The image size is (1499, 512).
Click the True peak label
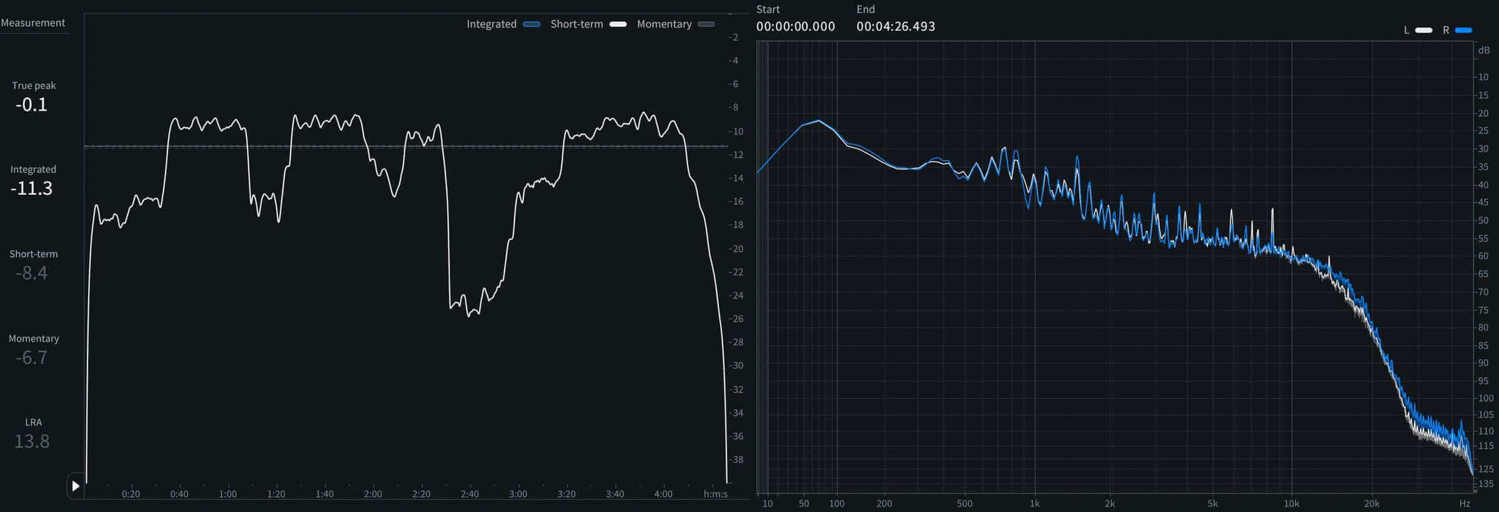[x=34, y=86]
